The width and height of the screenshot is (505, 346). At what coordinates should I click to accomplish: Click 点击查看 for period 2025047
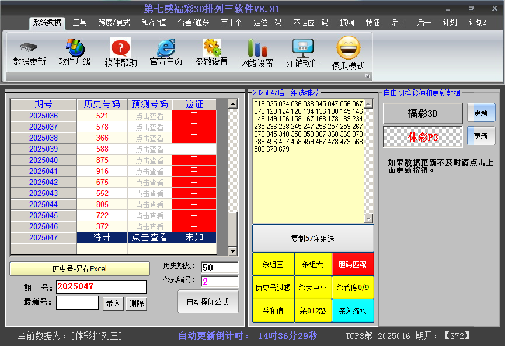150,237
